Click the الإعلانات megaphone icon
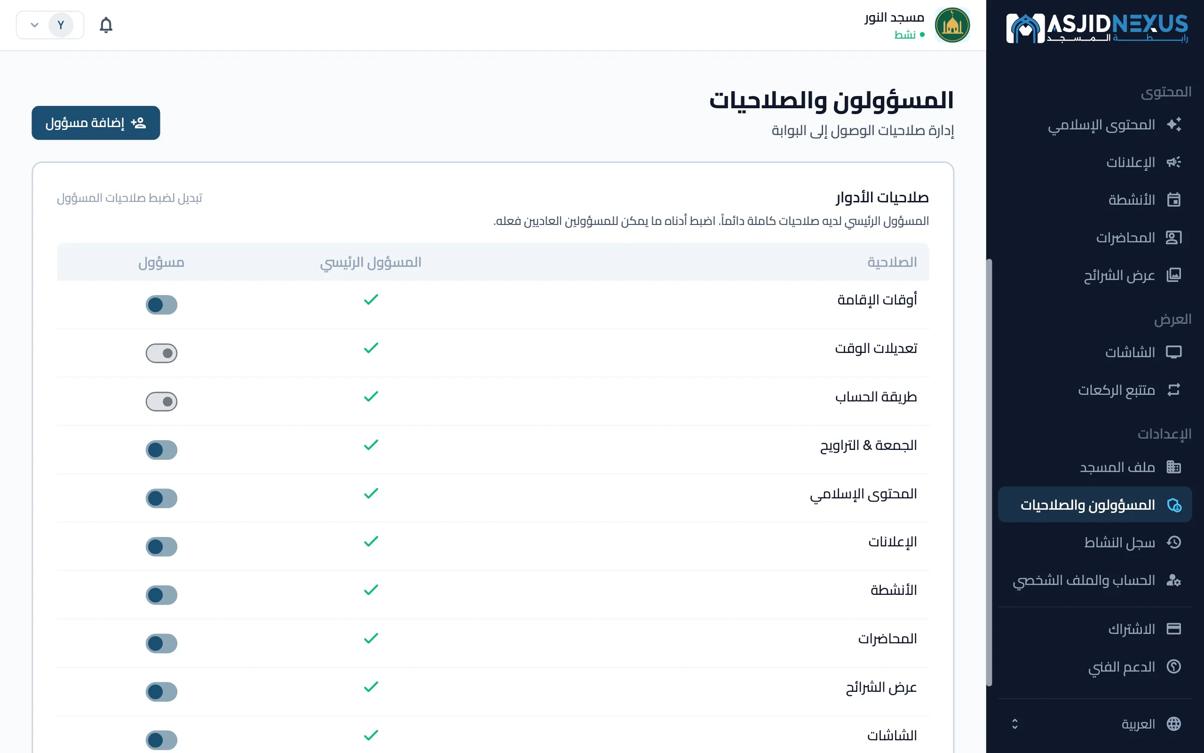Screen dimensions: 1204x753 click(1173, 162)
